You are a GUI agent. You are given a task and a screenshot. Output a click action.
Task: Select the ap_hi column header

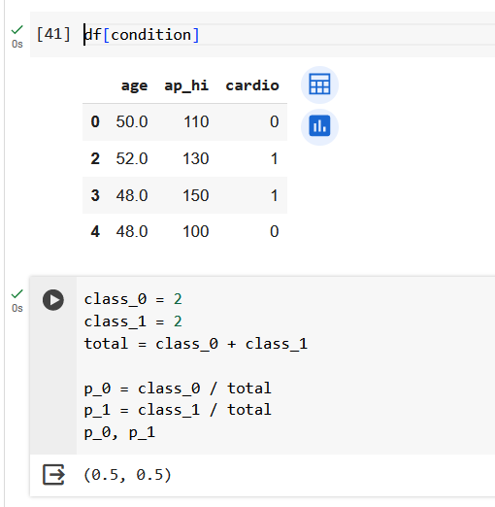click(x=186, y=85)
